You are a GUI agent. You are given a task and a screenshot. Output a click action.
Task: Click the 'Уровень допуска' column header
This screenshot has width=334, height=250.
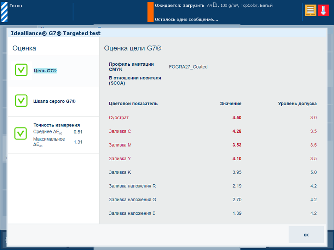click(297, 103)
